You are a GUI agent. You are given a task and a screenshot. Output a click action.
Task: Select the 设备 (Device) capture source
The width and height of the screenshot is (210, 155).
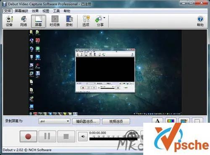9,21
